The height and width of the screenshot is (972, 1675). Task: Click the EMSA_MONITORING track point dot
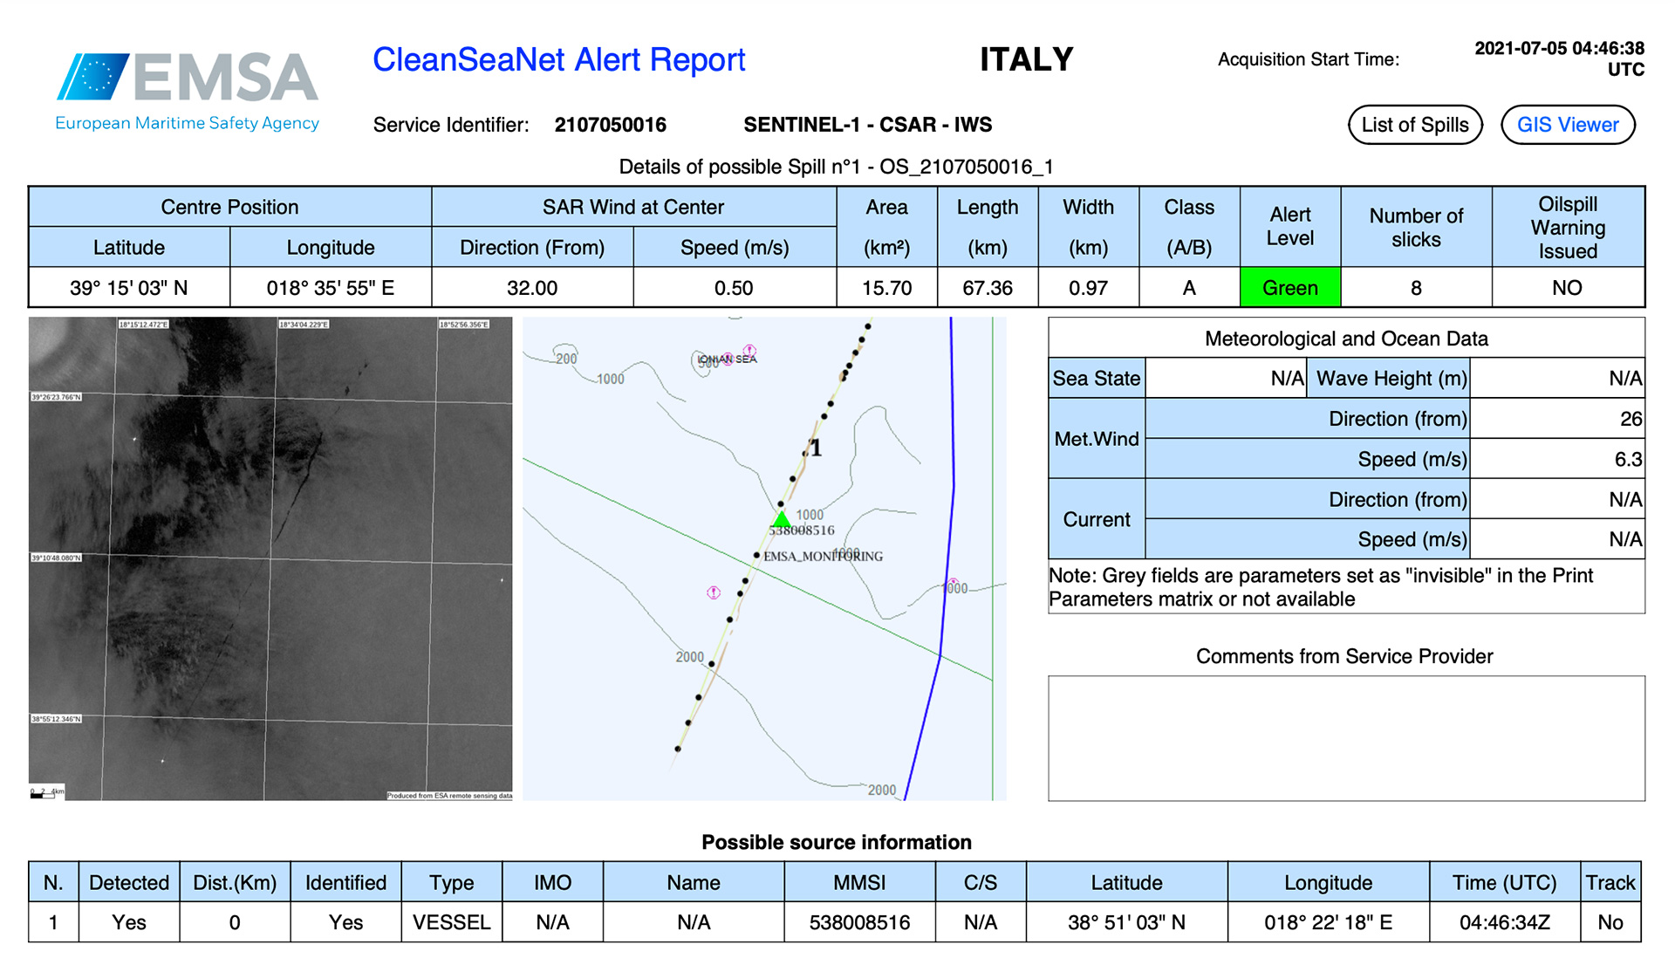[756, 555]
